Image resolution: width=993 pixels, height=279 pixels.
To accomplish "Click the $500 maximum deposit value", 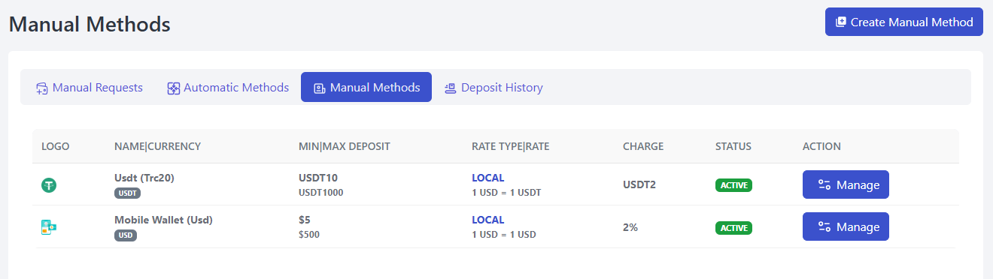I will click(309, 235).
